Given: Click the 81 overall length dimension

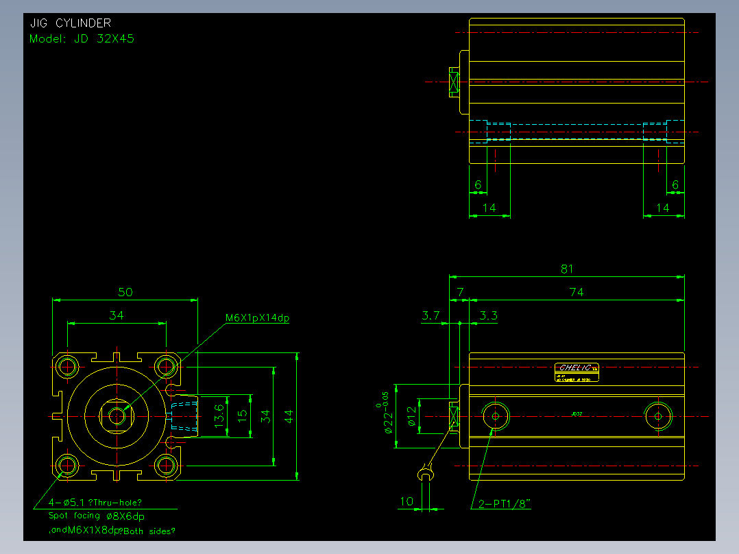Looking at the screenshot, I should coord(567,269).
